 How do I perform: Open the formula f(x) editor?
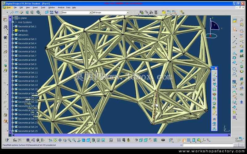(15, 140)
